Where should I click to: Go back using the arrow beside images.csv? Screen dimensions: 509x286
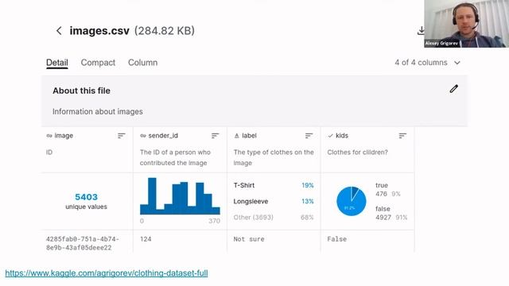[59, 31]
